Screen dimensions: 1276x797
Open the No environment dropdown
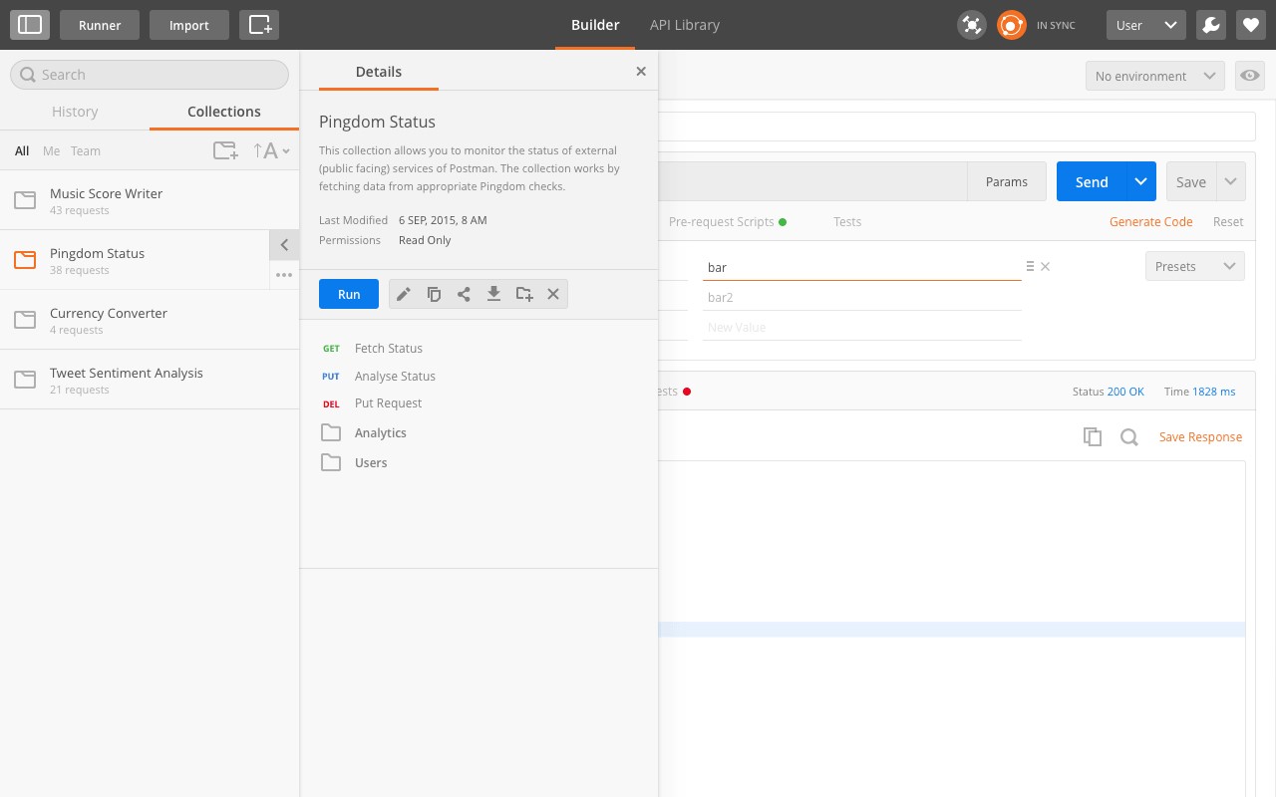point(1153,76)
